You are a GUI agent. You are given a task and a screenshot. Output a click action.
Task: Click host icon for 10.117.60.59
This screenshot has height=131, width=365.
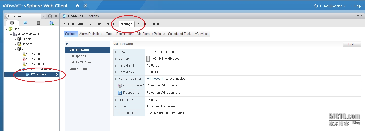tap(24, 54)
